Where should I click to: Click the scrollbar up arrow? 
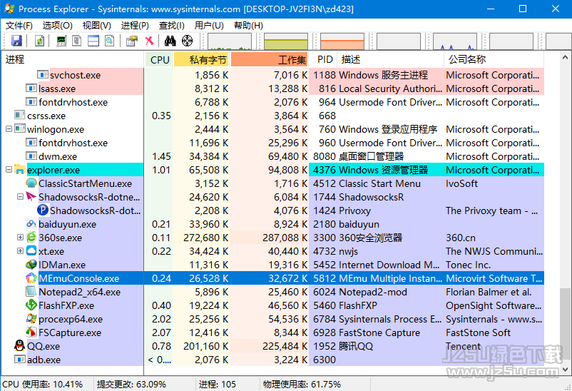click(565, 57)
